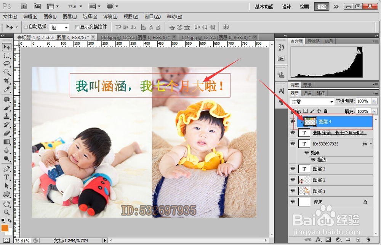Viewport: 381px width, 245px height.
Task: Hide the 背景 layer visibility eye
Action: coord(292,202)
